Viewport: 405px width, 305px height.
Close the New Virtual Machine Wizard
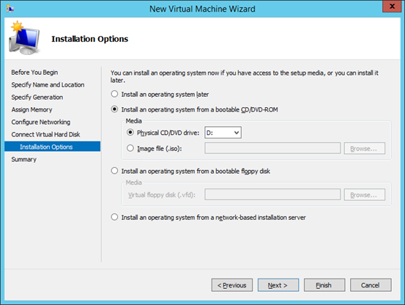[392, 6]
